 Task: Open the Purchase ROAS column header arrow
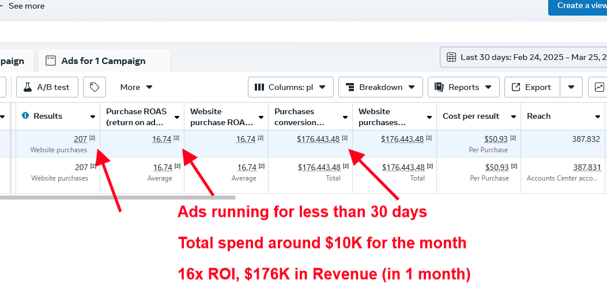(x=177, y=117)
